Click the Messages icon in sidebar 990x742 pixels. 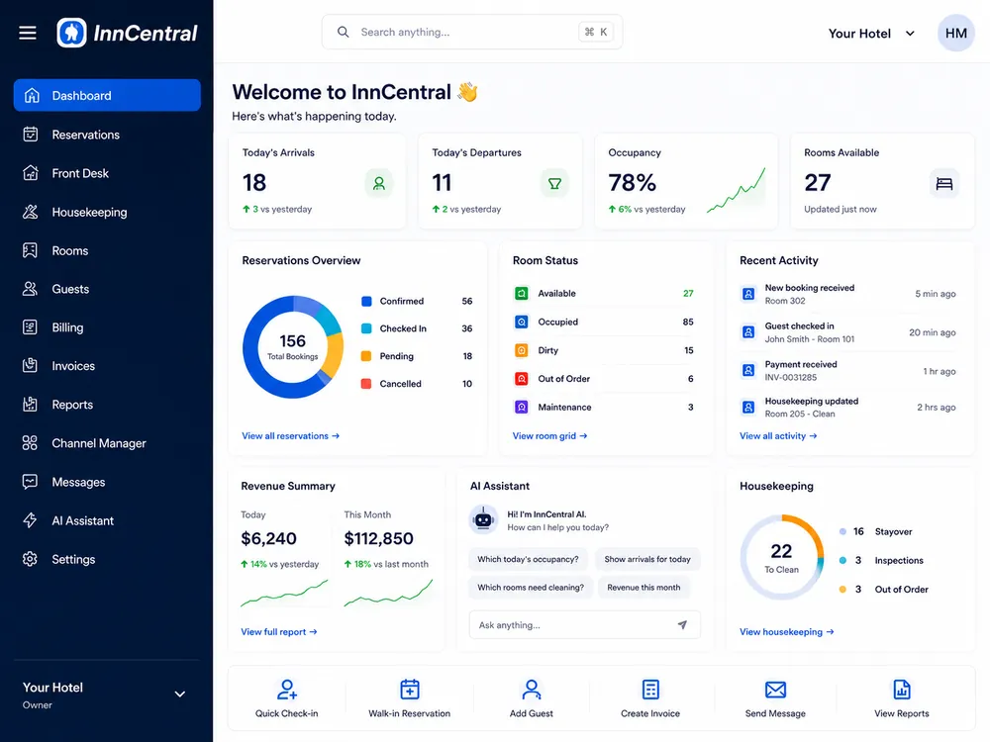pyautogui.click(x=31, y=482)
